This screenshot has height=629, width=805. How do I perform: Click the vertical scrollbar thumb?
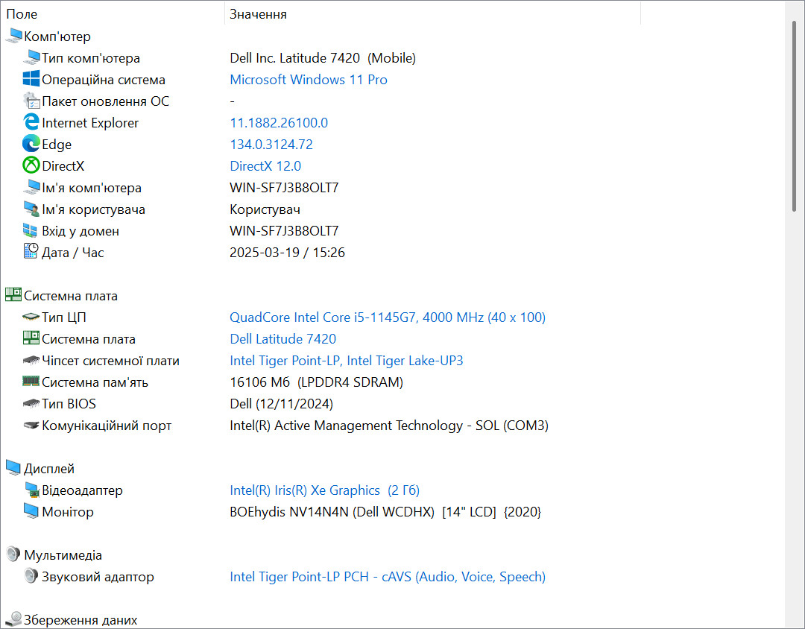point(795,116)
